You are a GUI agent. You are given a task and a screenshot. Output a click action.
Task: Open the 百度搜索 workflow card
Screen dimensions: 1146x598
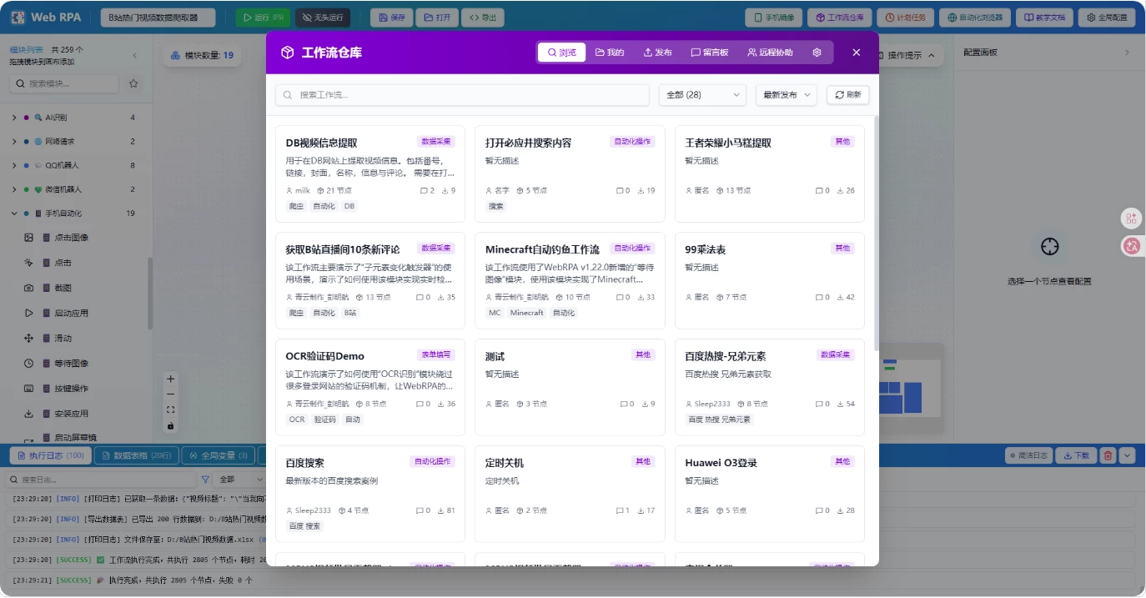370,494
